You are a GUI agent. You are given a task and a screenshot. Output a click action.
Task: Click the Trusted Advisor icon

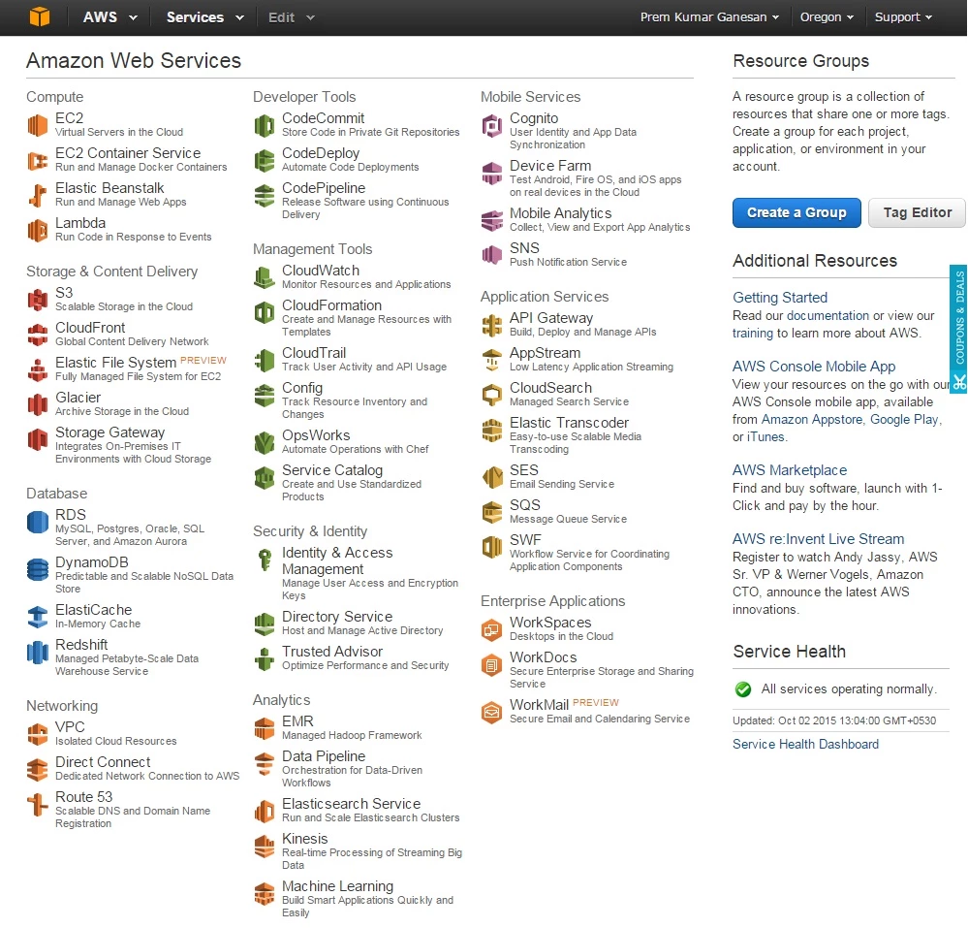[x=265, y=658]
